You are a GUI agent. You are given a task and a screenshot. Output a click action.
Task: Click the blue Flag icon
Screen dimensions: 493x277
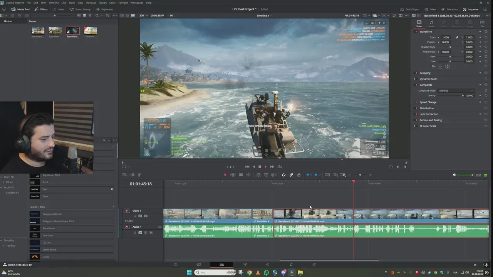point(307,175)
